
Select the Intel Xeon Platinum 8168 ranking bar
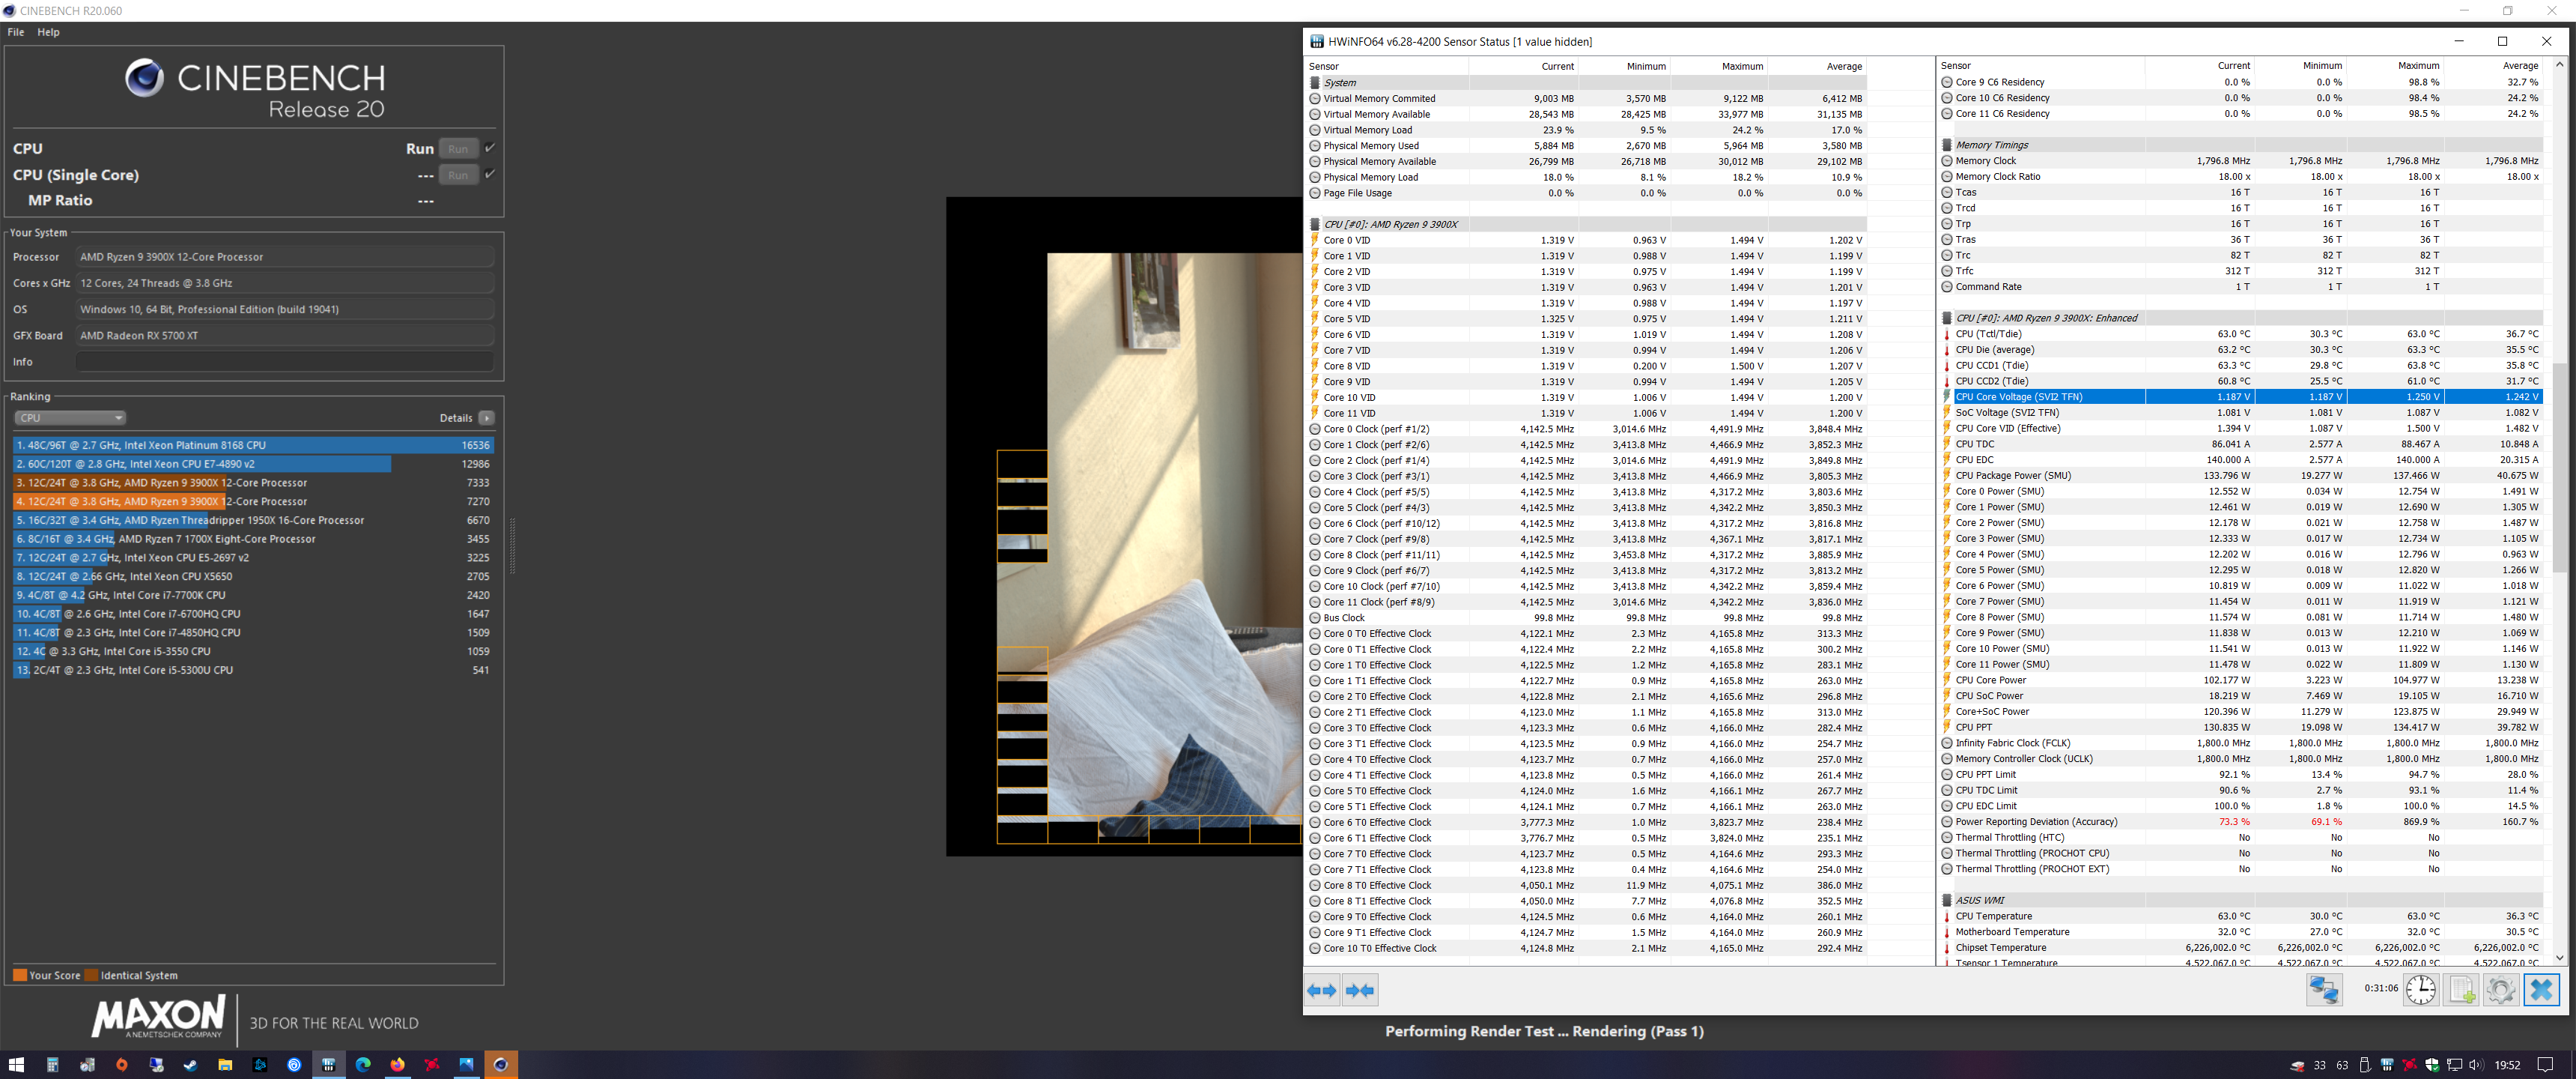click(253, 445)
